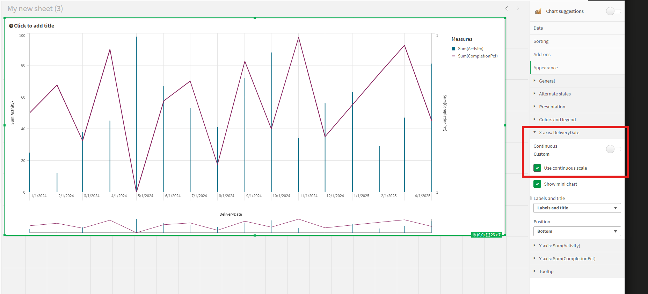The image size is (648, 294).
Task: Go to previous sheet arrow
Action: (x=507, y=8)
